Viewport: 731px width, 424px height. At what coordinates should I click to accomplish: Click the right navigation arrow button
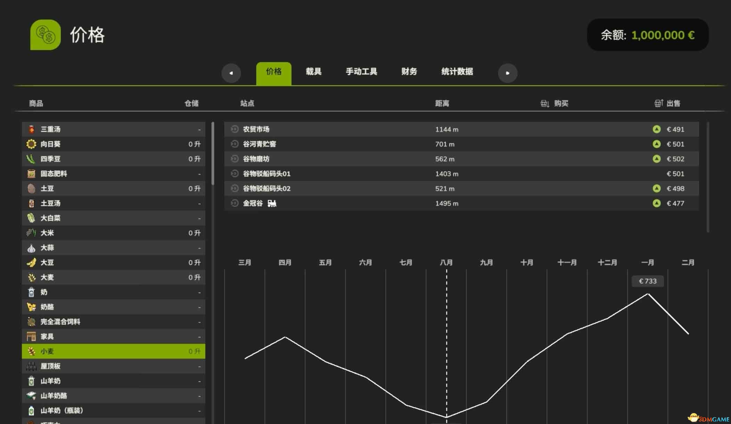(x=507, y=72)
